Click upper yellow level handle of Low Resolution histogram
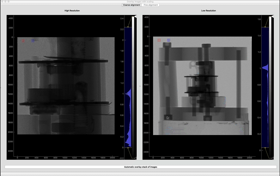Screen dimensions: 280x176 [265, 27]
